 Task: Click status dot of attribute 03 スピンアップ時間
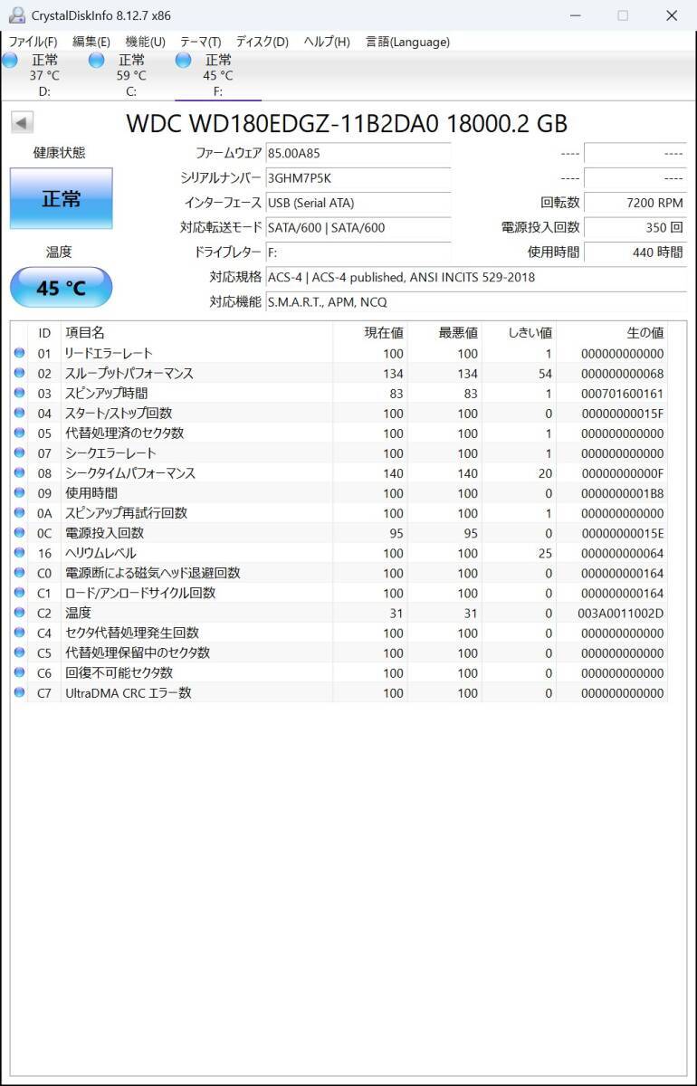(x=19, y=393)
